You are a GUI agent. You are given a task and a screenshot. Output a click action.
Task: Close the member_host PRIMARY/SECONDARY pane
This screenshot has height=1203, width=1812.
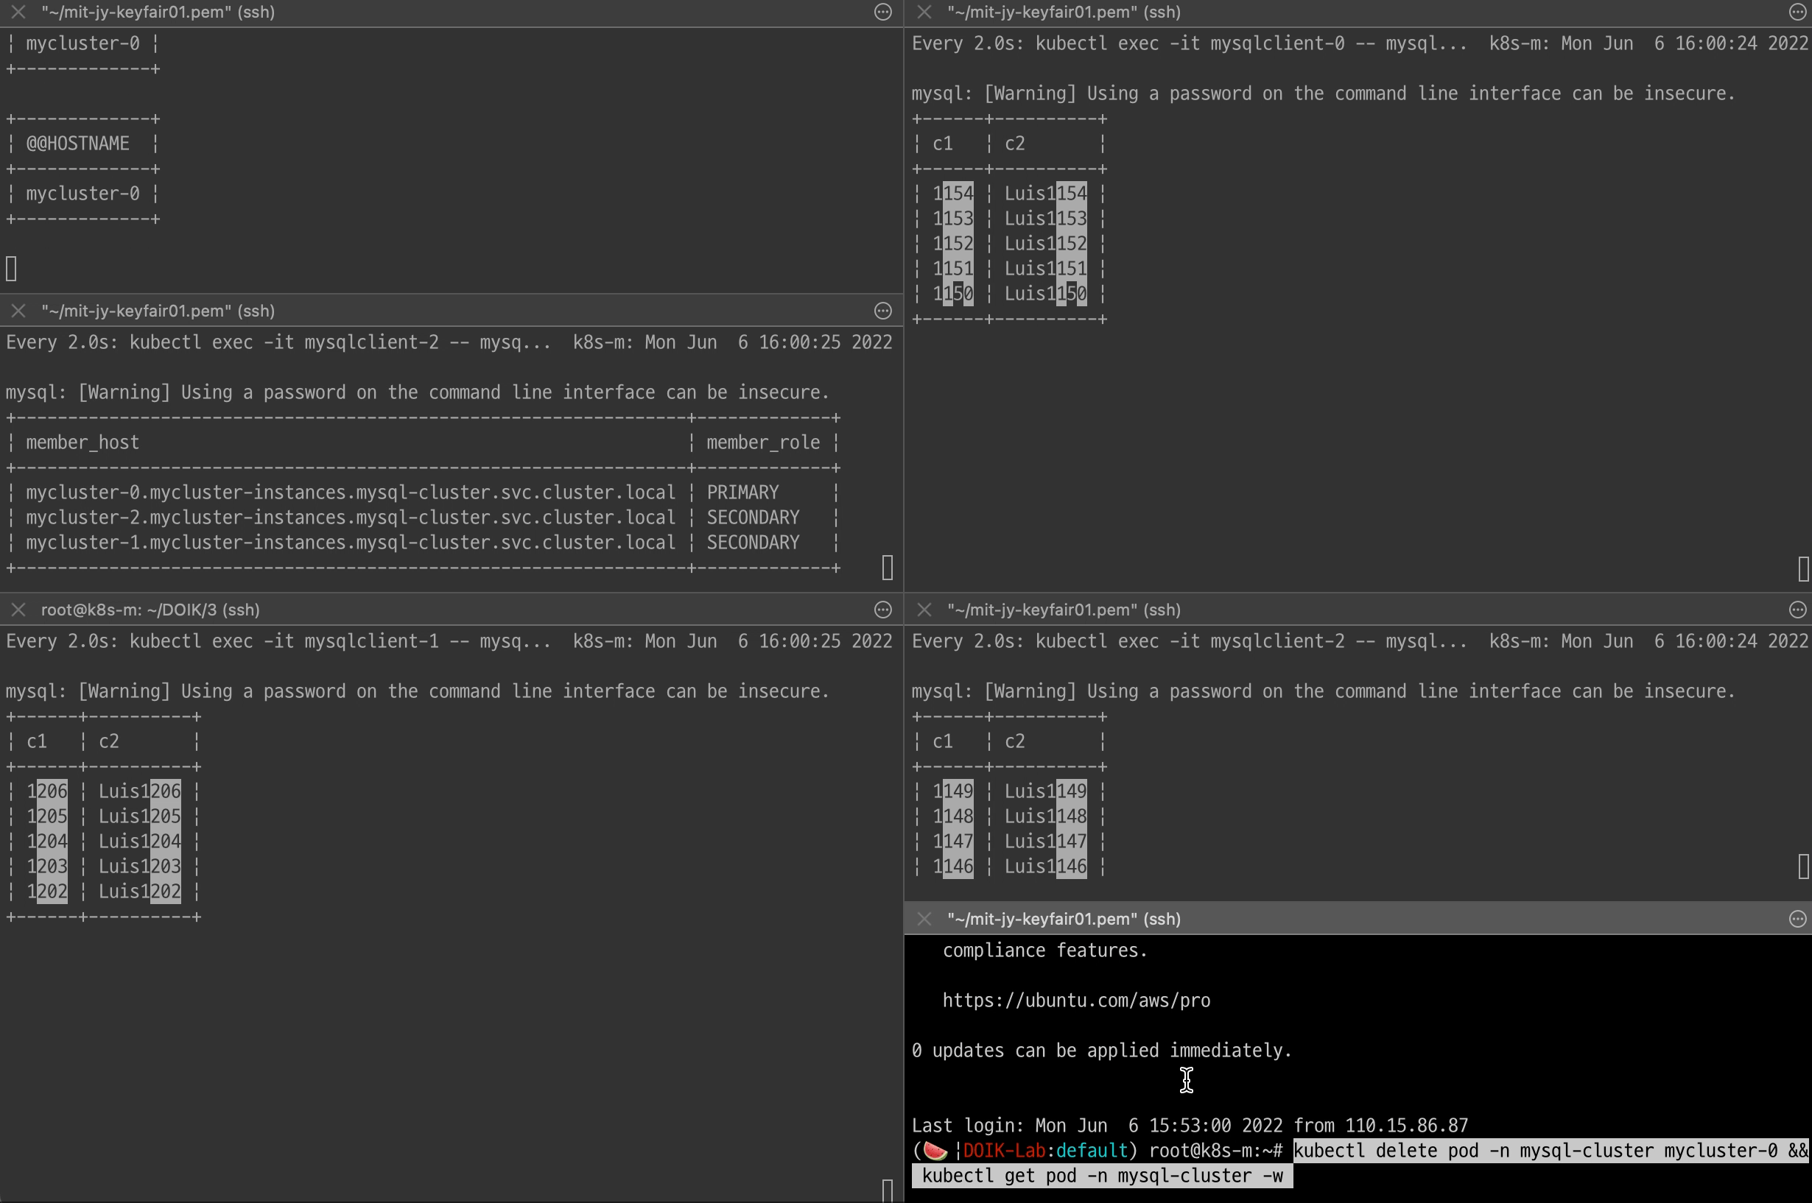[18, 311]
